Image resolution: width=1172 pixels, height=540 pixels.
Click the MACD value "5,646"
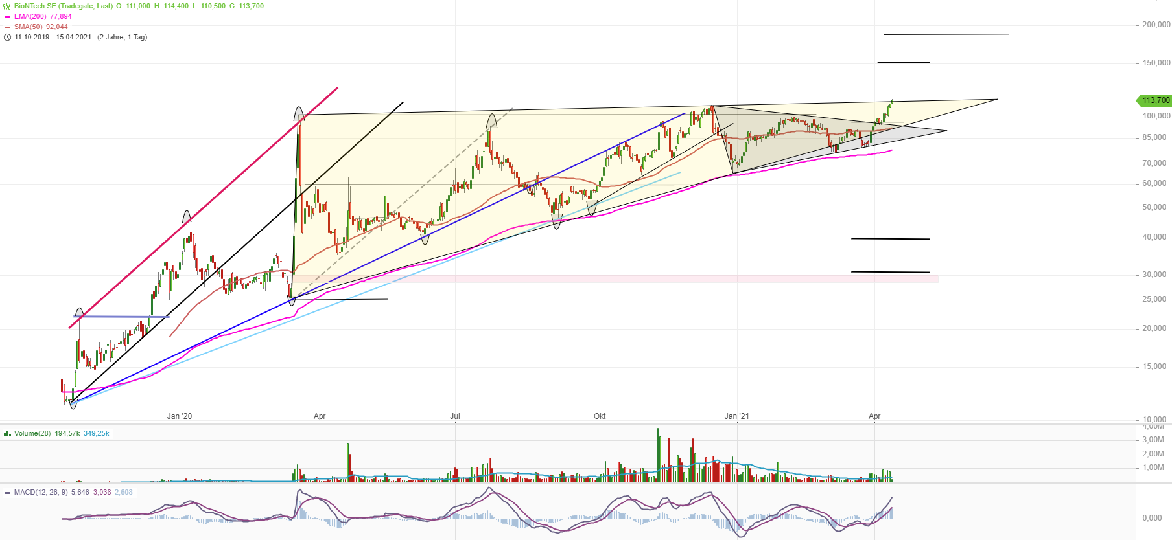click(80, 492)
